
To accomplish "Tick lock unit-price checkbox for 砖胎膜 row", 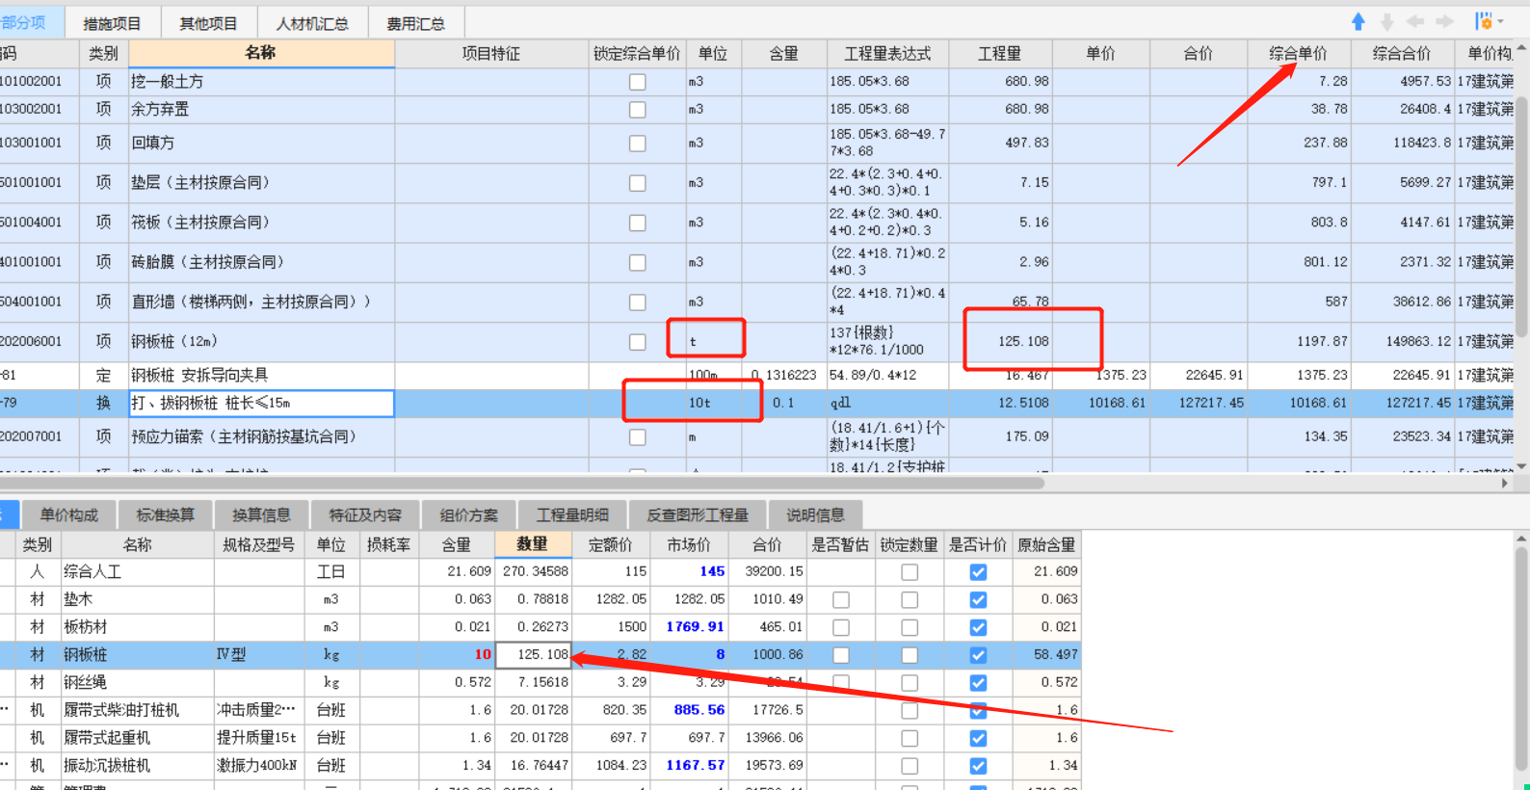I will click(x=638, y=262).
